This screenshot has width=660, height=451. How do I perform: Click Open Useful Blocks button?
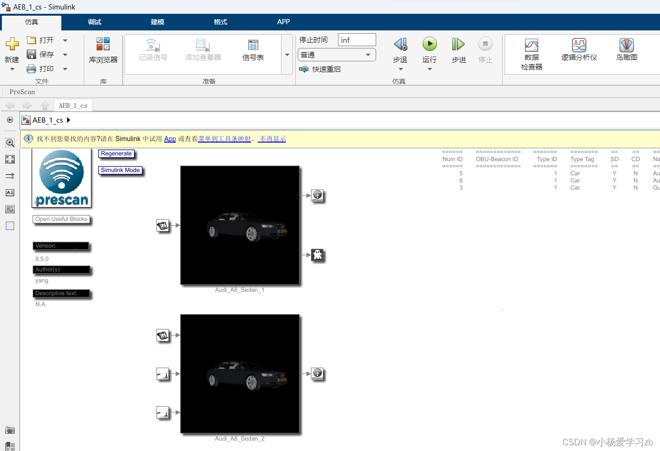pos(61,219)
